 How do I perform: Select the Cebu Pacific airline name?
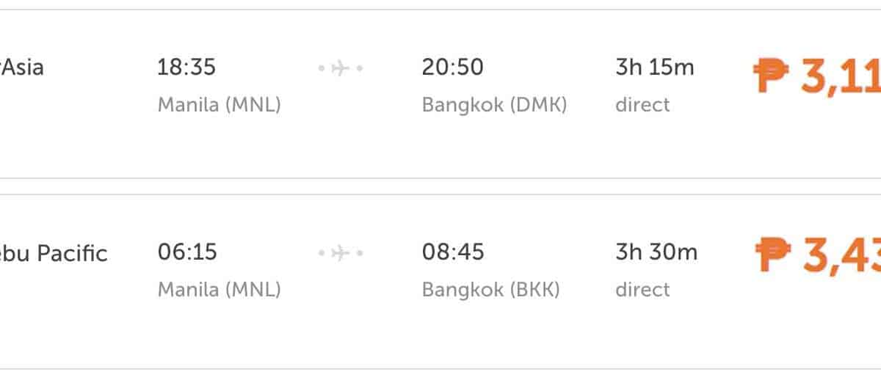54,254
